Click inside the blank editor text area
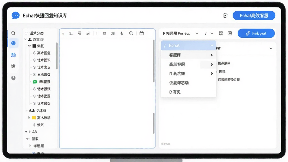Viewport: 288px width, 162px height. pos(106,93)
